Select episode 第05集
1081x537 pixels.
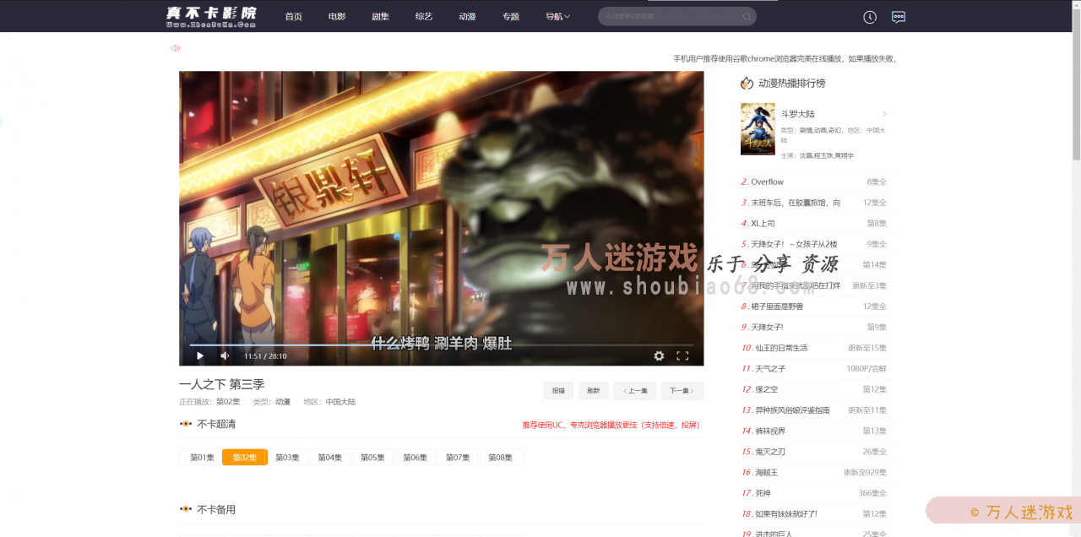(372, 458)
